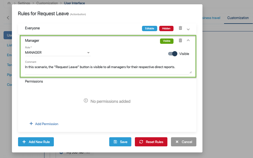Click the info icon beside No permissions added
253x158 pixels.
86,101
